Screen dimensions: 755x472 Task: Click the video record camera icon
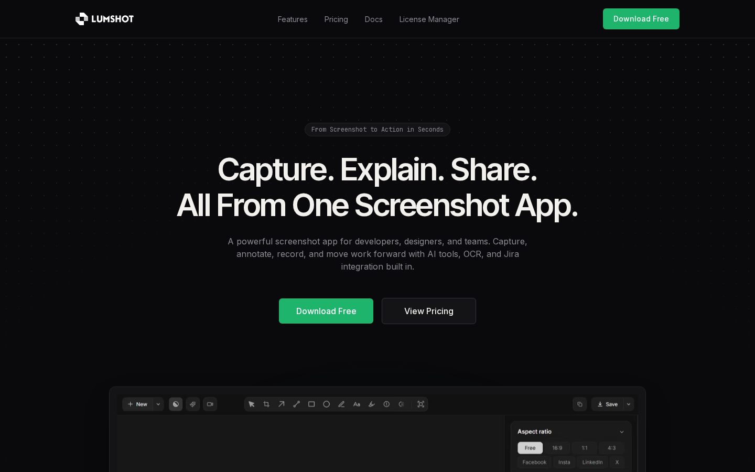(x=210, y=404)
